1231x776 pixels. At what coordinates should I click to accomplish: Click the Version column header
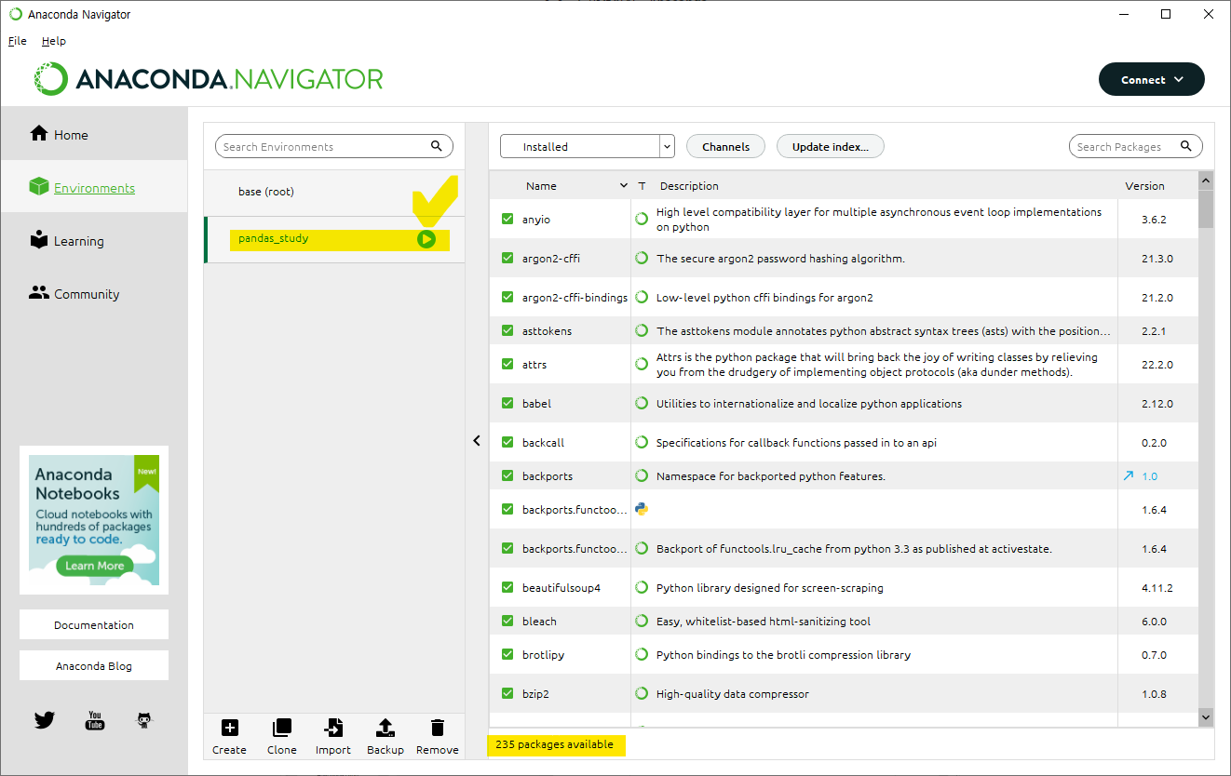[1144, 185]
